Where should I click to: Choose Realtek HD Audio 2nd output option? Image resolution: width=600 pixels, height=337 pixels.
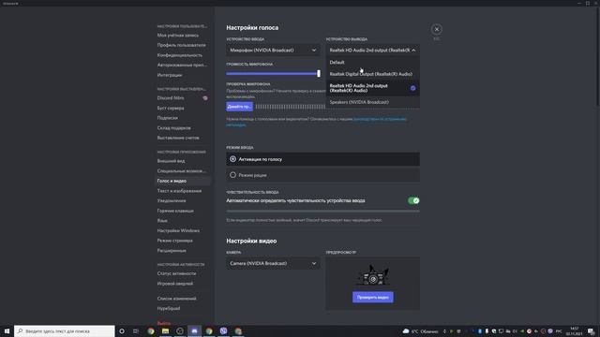click(x=373, y=88)
